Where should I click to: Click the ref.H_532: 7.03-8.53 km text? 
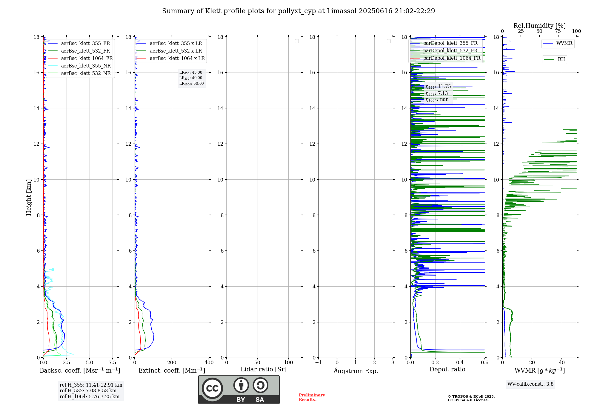88,391
